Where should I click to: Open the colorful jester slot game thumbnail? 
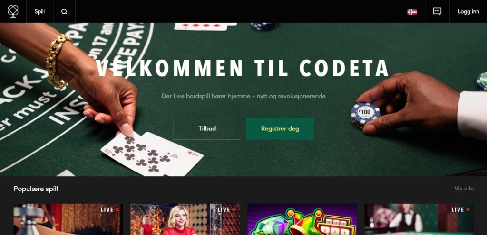[x=302, y=219]
